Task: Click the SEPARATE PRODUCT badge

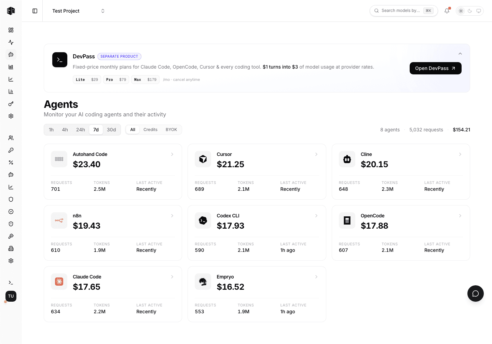Action: [119, 56]
